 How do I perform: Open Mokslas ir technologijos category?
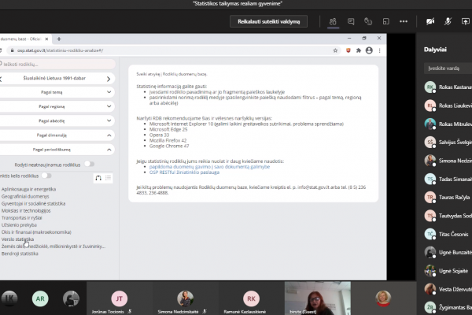[x=26, y=211]
